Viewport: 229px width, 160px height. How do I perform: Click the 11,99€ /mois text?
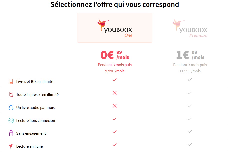point(190,71)
